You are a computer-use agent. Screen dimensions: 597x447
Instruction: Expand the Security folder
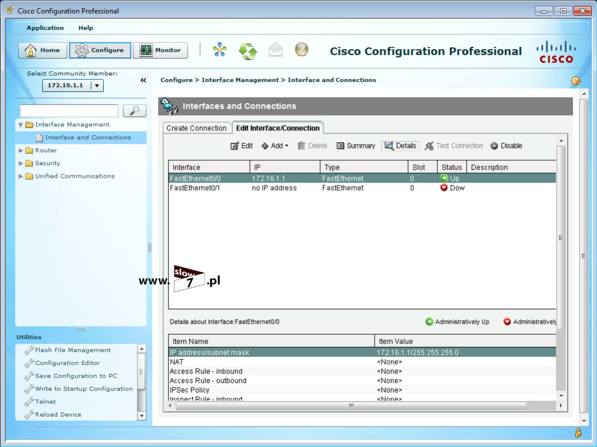(20, 163)
